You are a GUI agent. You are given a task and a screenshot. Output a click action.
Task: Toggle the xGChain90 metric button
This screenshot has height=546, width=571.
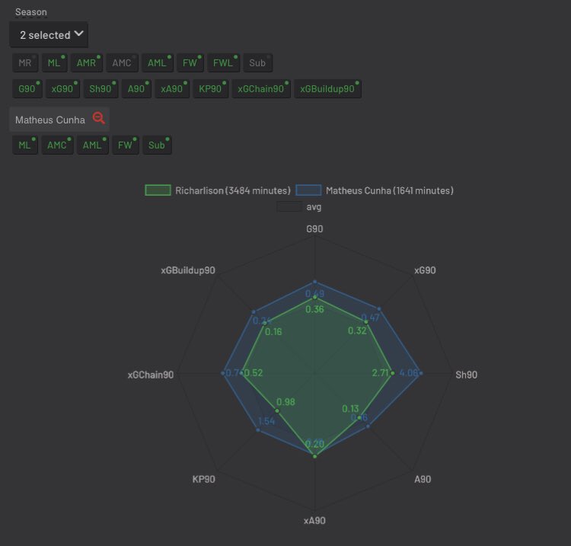point(261,89)
